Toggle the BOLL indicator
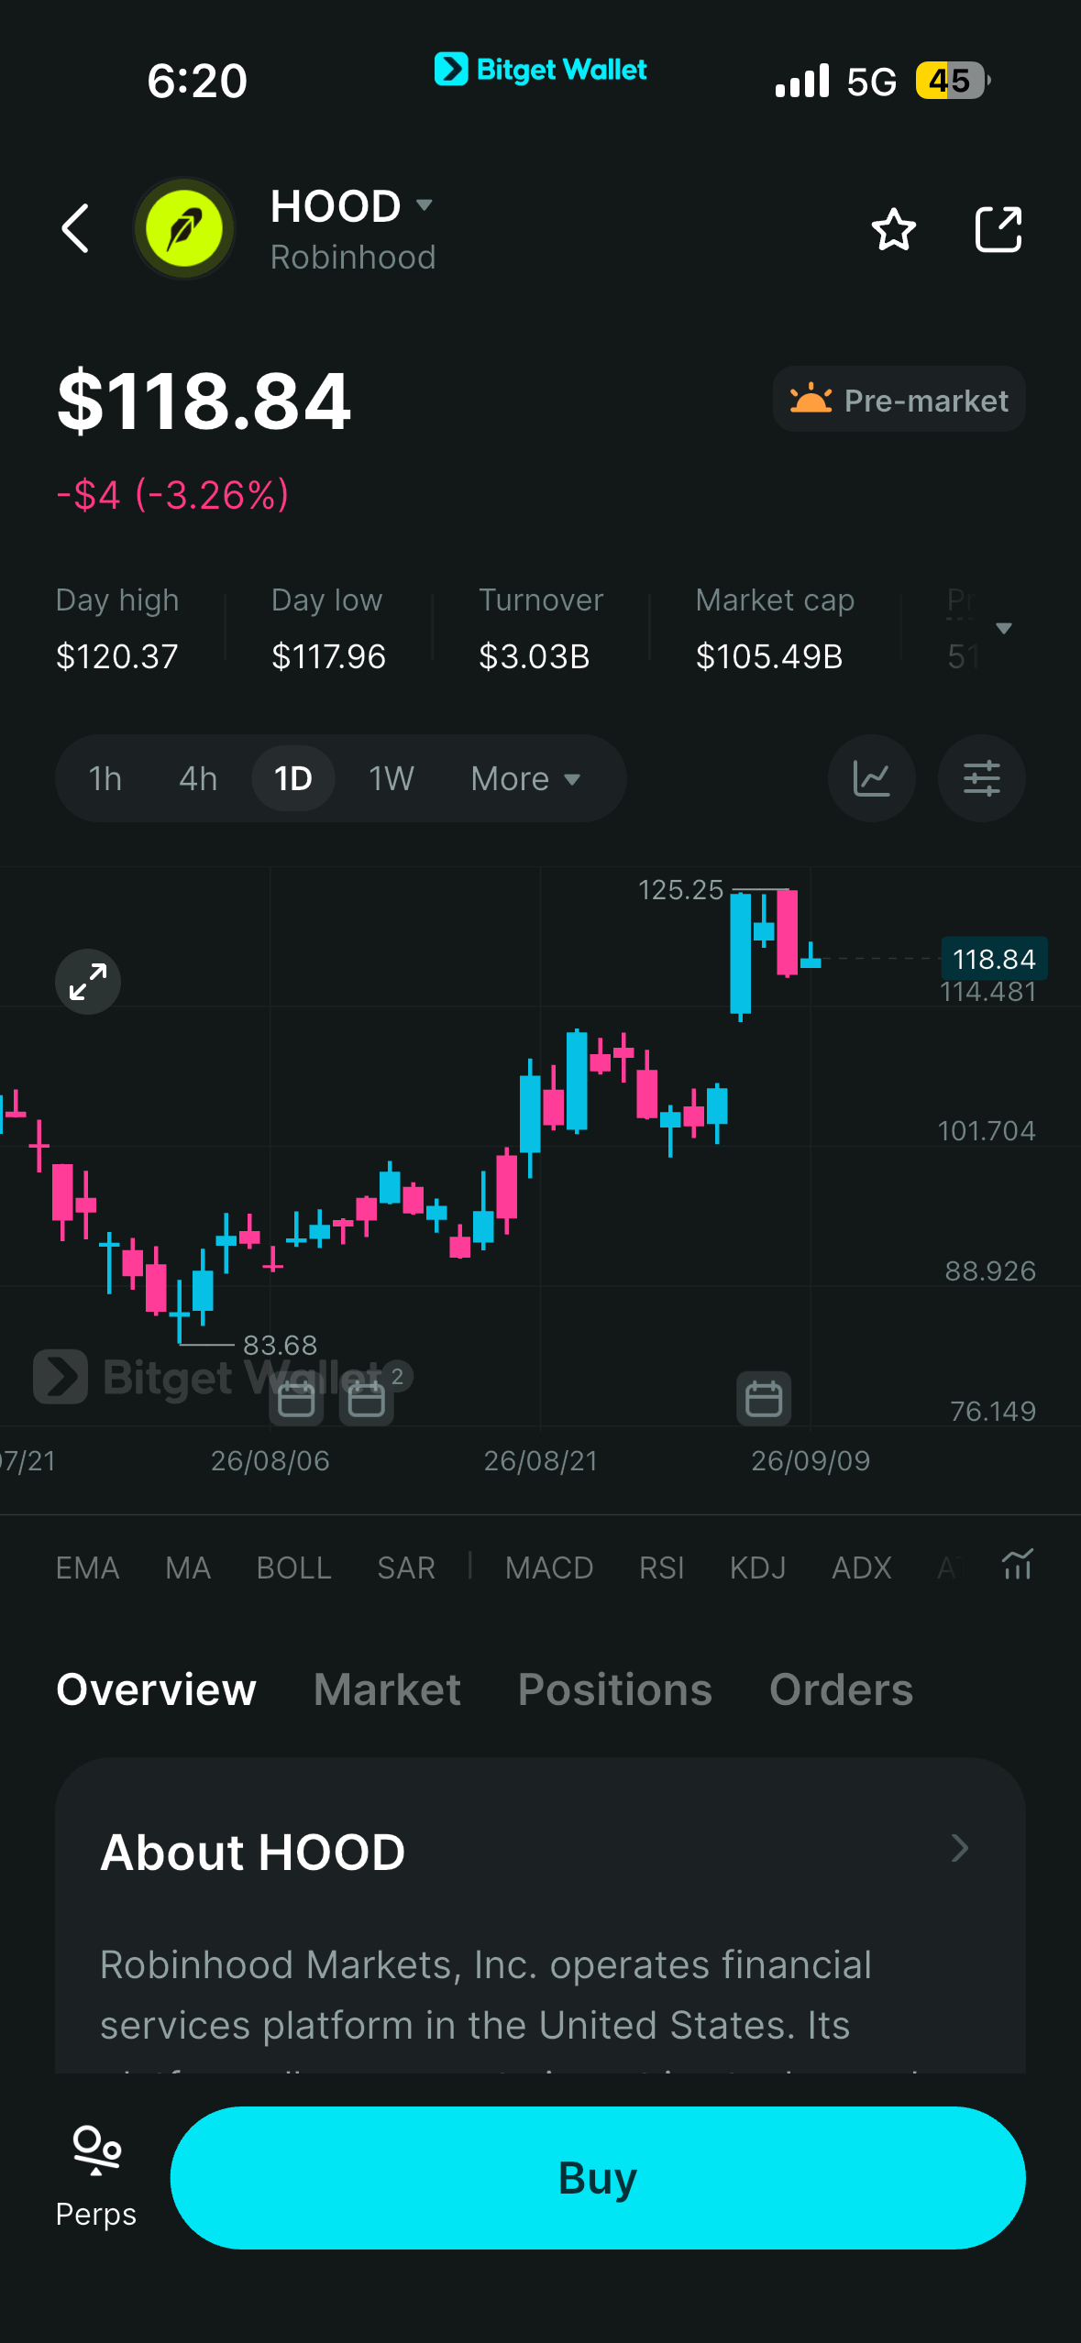This screenshot has height=2343, width=1081. click(x=294, y=1567)
